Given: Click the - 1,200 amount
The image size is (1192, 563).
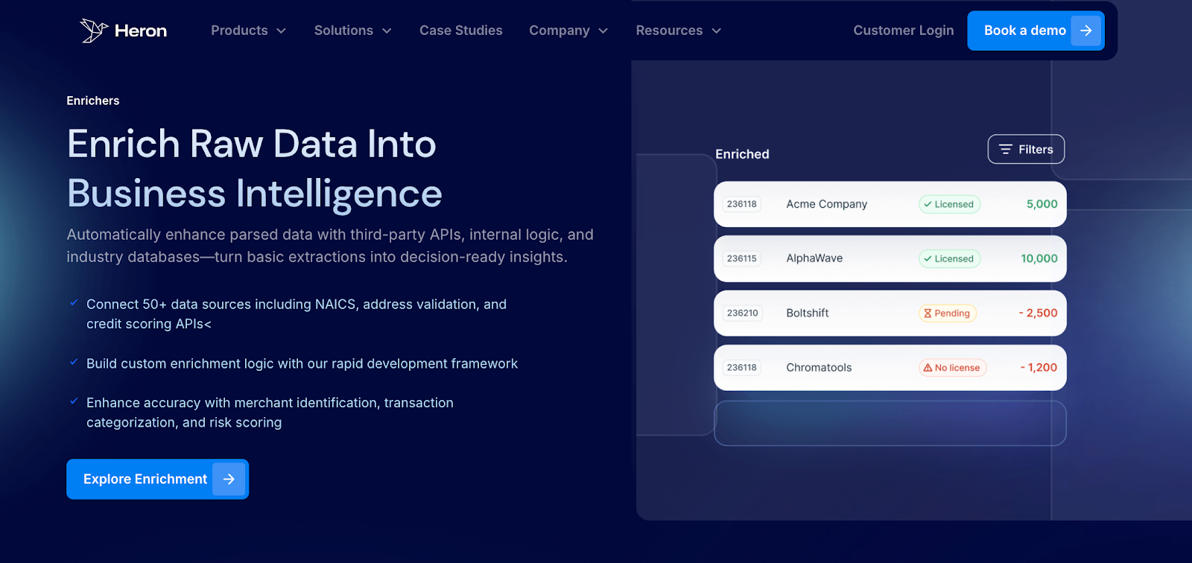Looking at the screenshot, I should [x=1039, y=367].
